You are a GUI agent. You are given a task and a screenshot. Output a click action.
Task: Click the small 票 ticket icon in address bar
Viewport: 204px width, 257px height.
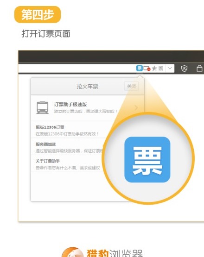[x=140, y=68]
